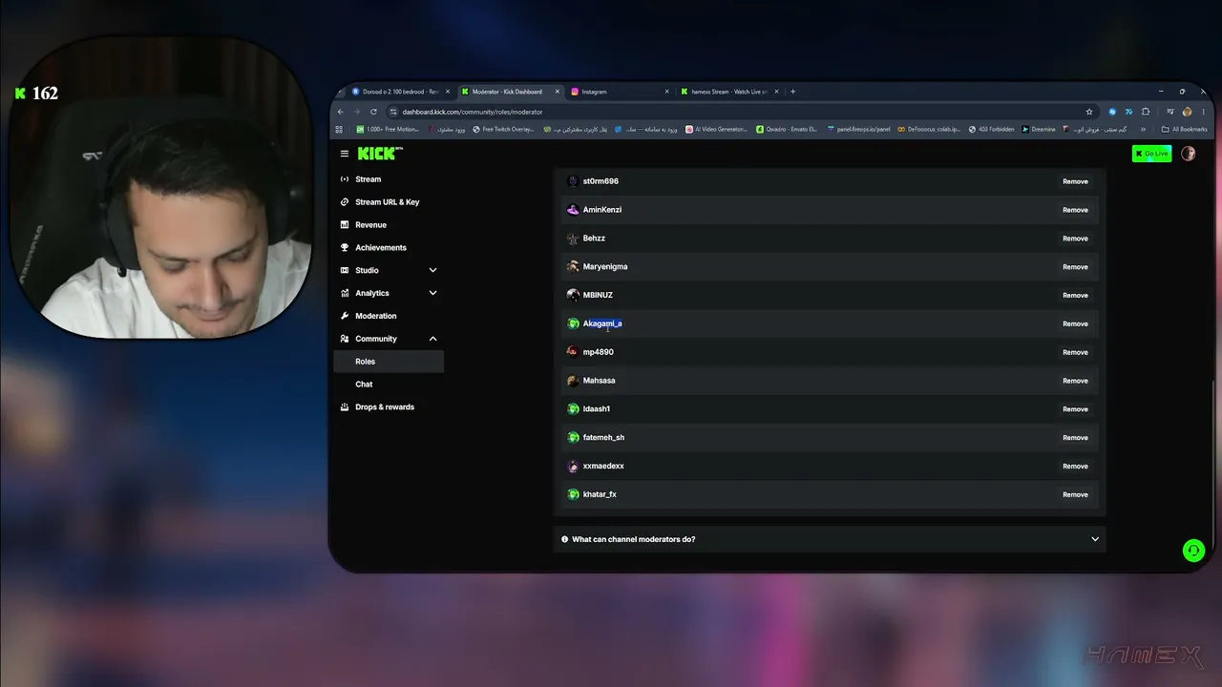Remove moderator Idaash1
Viewport: 1222px width, 687px height.
tap(1075, 409)
